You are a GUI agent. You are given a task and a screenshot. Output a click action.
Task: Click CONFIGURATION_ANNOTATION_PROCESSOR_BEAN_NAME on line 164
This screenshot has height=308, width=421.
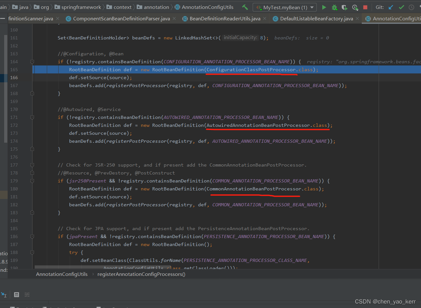(227, 62)
